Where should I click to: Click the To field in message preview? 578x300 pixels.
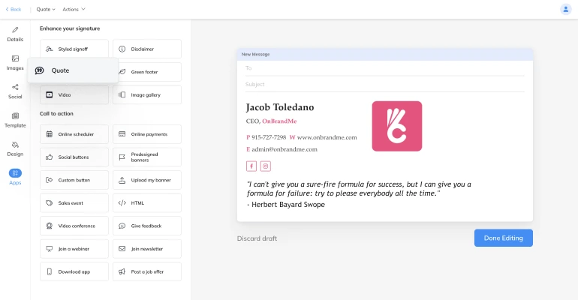click(385, 68)
